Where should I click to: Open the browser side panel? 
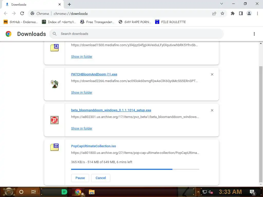pos(241,13)
